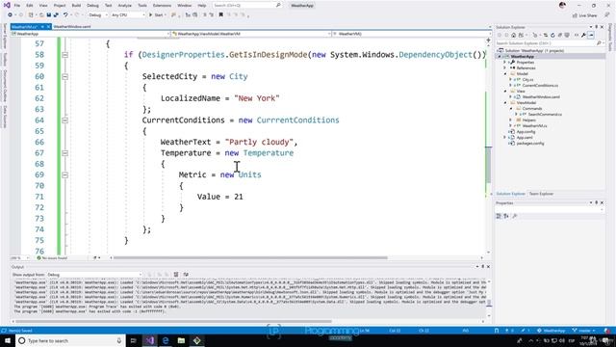Screen dimensions: 616x347
Task: Click the bookmark icon in the toolbar
Action: (x=220, y=15)
